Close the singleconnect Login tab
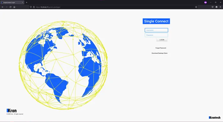The width and height of the screenshot is (223, 122). coord(23,2)
